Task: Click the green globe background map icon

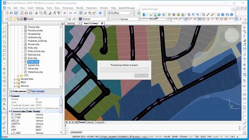Action: pos(159,15)
